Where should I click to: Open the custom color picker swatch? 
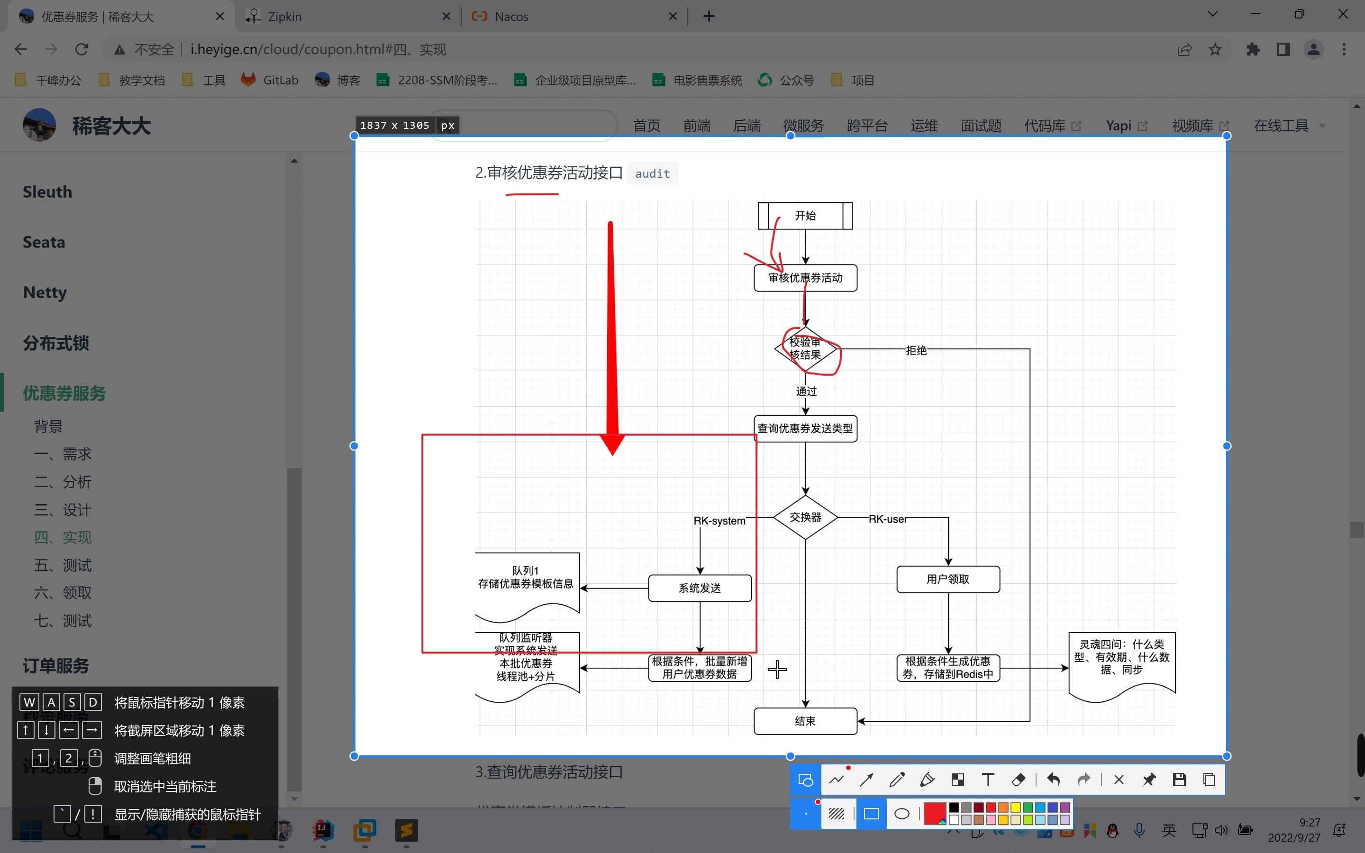935,814
